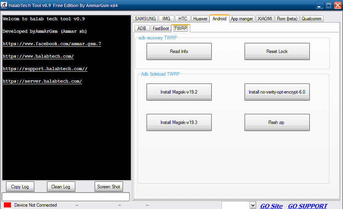Select the FastBoot sub-tab
343x209 pixels.
coord(161,28)
